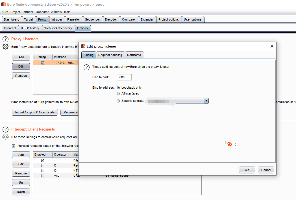296x200 pixels.
Task: Open the Burp menu
Action: (x=5, y=12)
